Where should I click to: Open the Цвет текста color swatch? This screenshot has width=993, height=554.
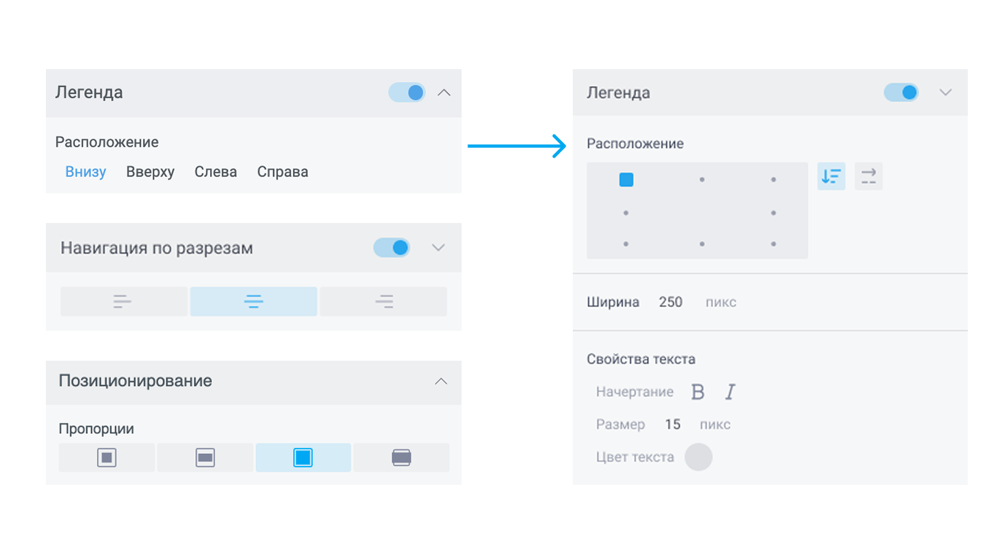(x=698, y=457)
